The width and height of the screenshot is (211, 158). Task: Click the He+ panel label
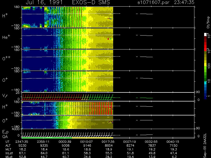(x=6, y=37)
